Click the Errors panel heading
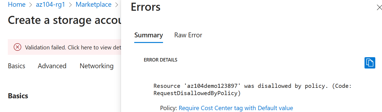Screen dimensions: 382x112 [146, 7]
